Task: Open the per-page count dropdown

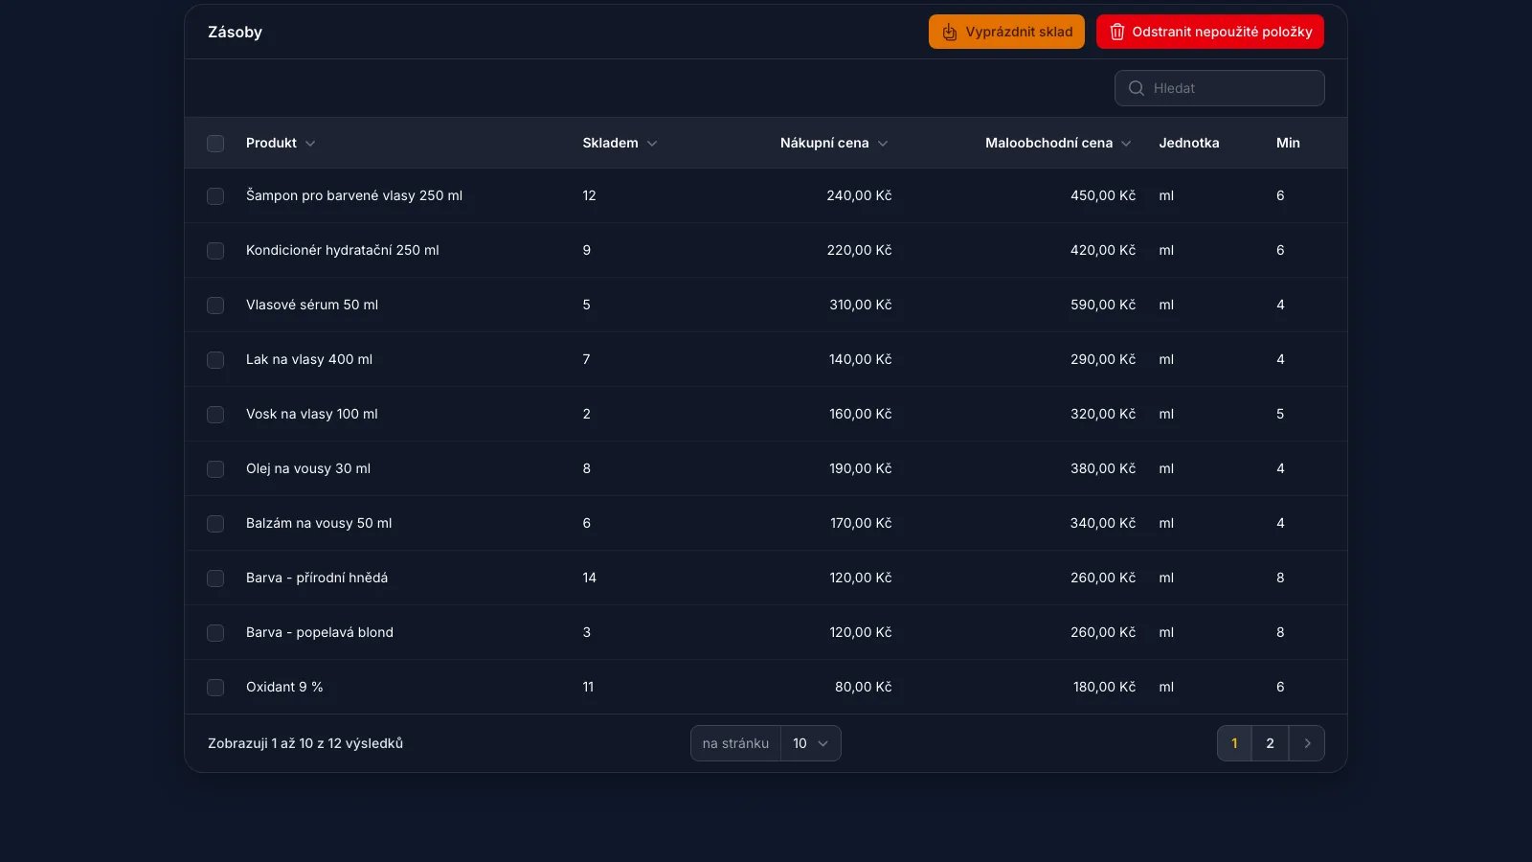Action: (811, 743)
